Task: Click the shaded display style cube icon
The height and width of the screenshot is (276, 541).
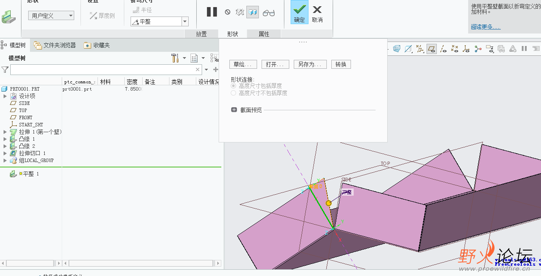Action: tap(396, 49)
